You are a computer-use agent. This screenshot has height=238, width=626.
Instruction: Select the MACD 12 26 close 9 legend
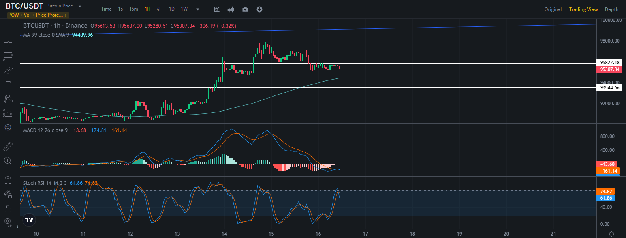pyautogui.click(x=45, y=130)
